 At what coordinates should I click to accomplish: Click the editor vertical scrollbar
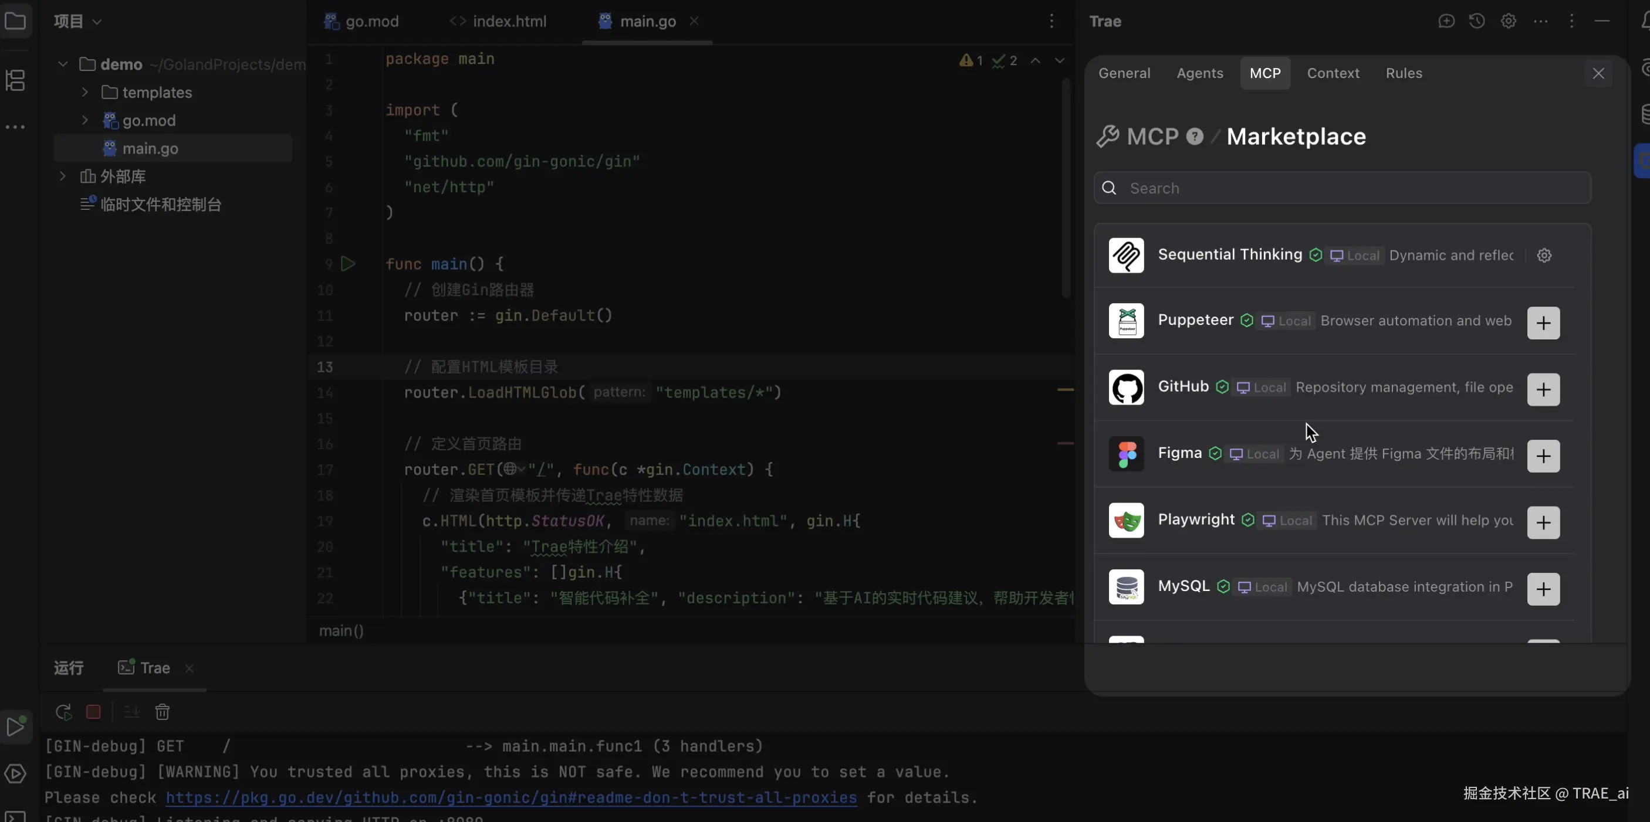click(1066, 189)
